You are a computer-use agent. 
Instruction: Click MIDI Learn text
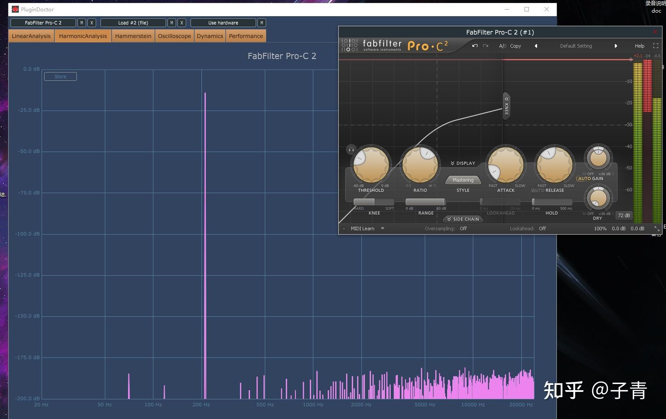362,229
